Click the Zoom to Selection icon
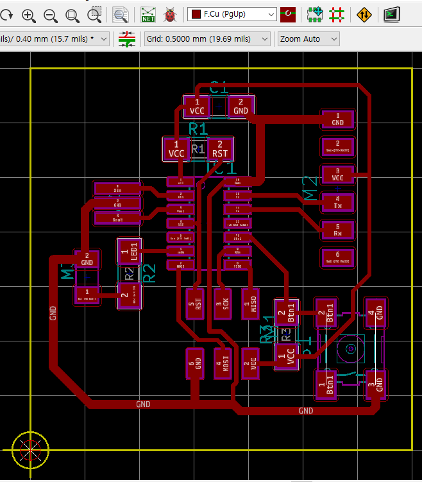This screenshot has width=422, height=482. [94, 15]
